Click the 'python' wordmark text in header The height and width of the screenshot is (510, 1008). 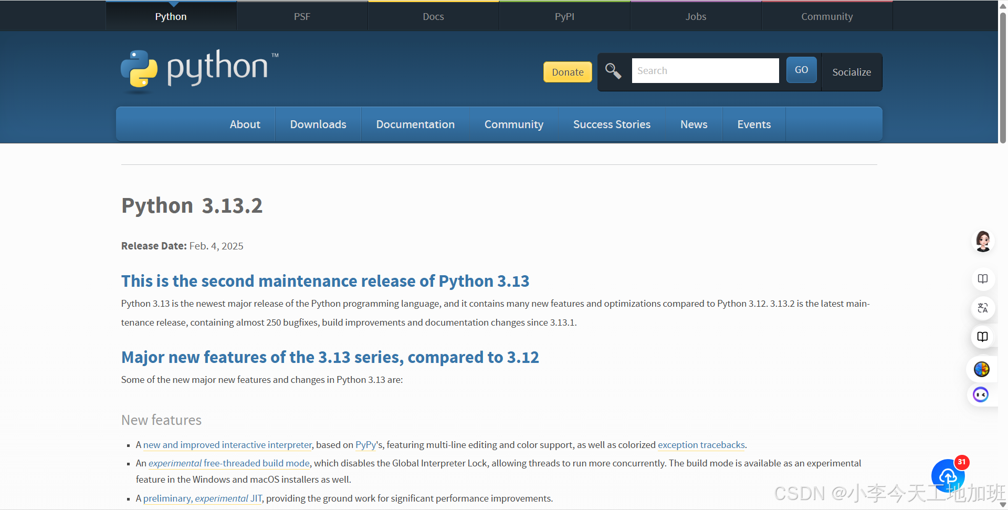point(217,68)
